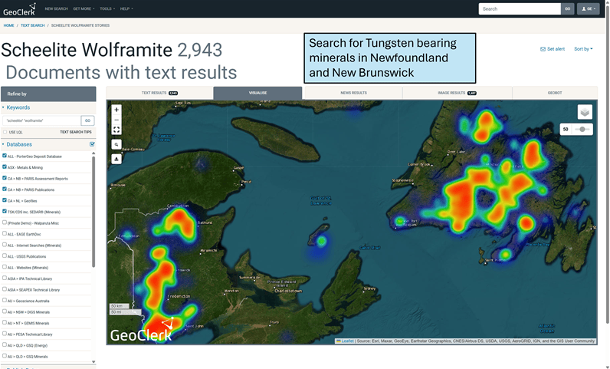
Task: Click the Leaflet attribution link
Action: coord(347,341)
